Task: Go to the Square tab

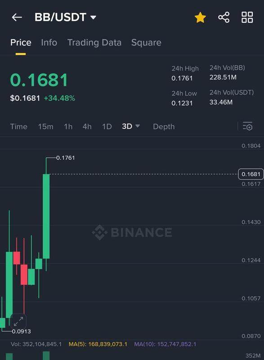Action: tap(146, 43)
